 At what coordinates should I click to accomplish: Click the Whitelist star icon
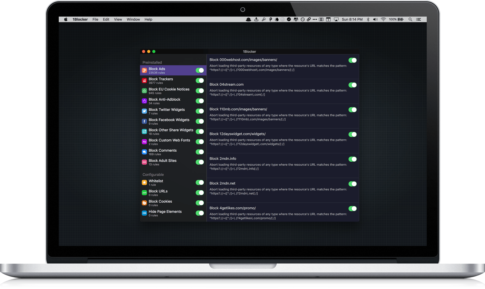(144, 182)
